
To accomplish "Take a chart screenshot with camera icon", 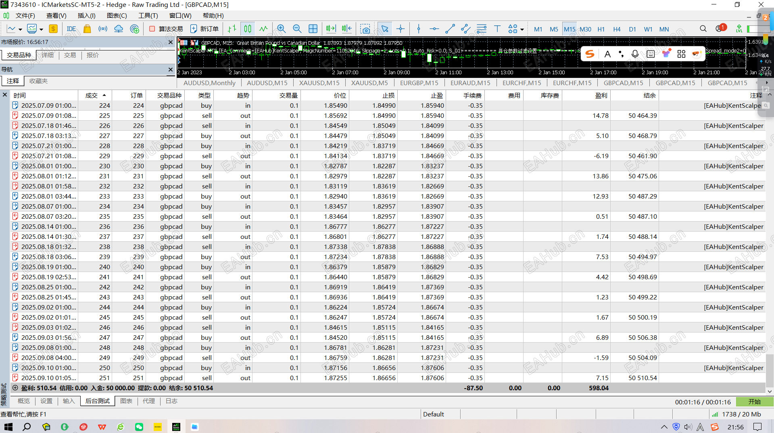I will [365, 29].
